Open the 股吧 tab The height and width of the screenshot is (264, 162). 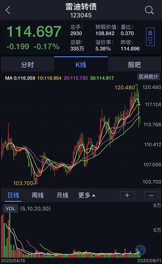[x=135, y=65]
